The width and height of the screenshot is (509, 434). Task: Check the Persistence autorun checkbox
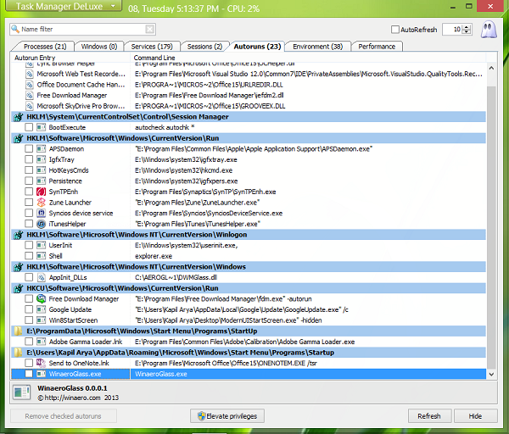(x=29, y=181)
